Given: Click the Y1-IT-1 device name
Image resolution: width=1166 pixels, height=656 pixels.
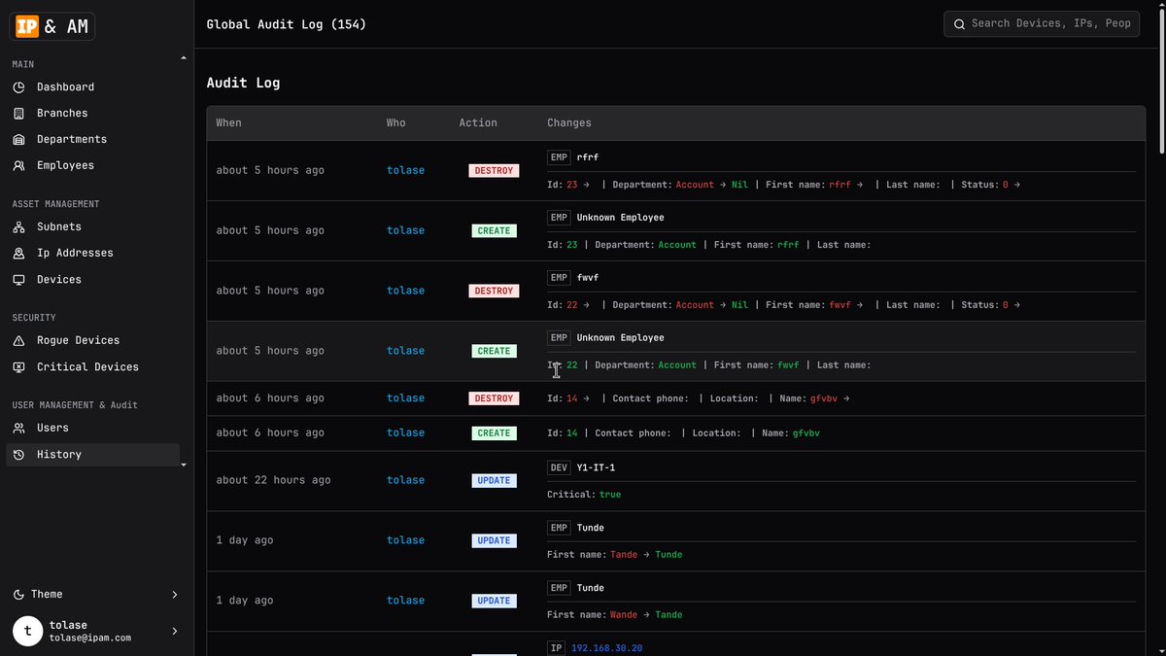Looking at the screenshot, I should 596,468.
